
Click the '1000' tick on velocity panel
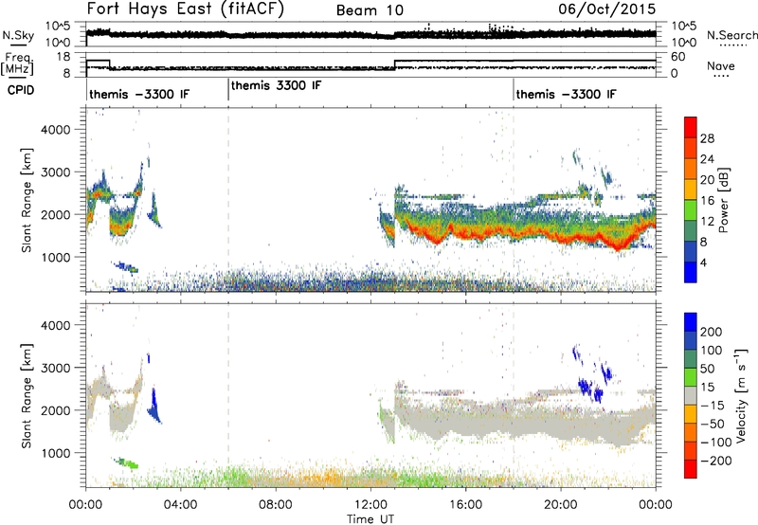click(56, 453)
